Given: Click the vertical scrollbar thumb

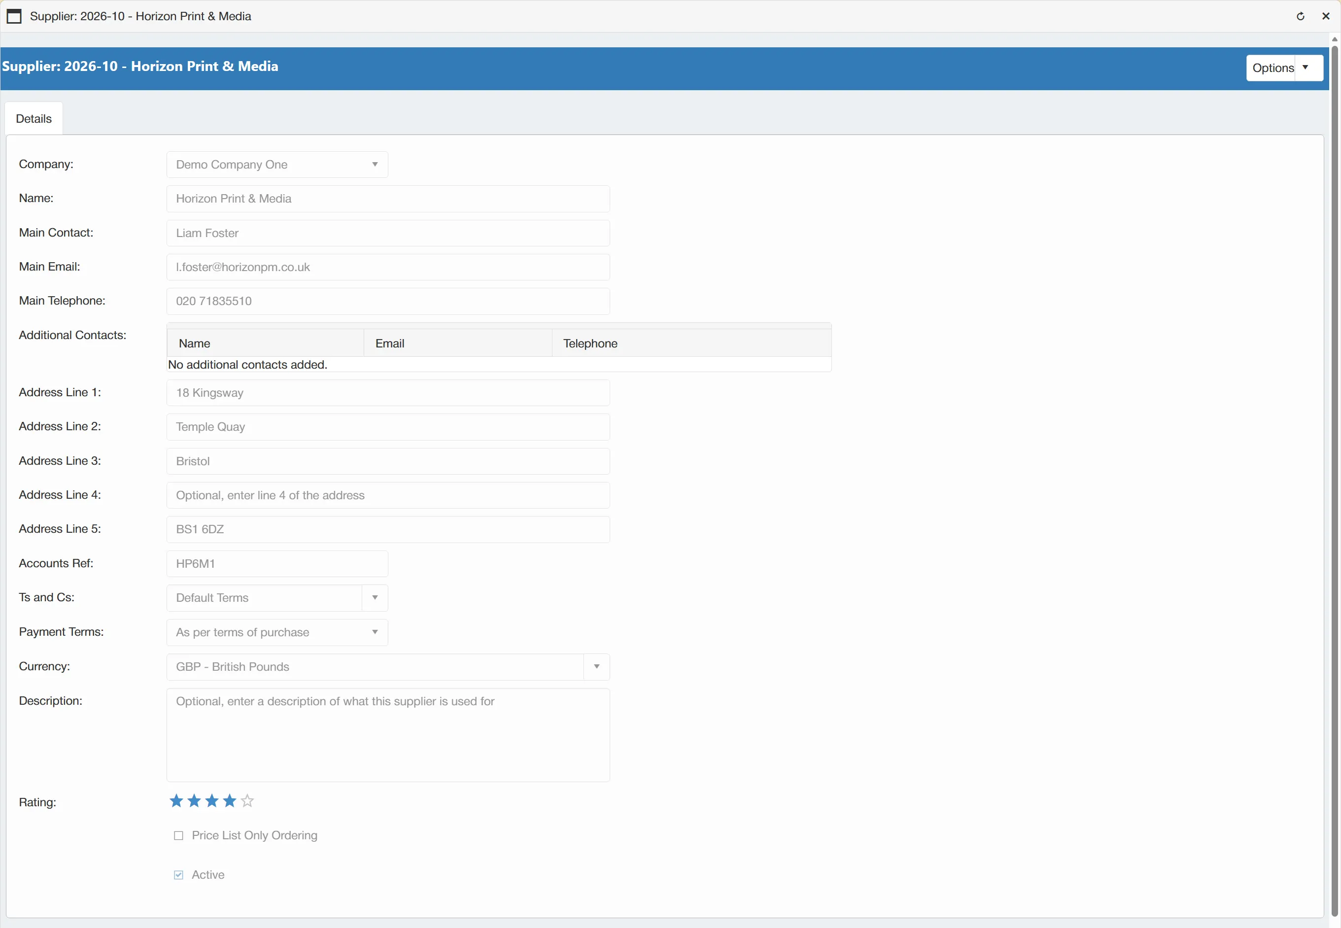Looking at the screenshot, I should 1335,481.
